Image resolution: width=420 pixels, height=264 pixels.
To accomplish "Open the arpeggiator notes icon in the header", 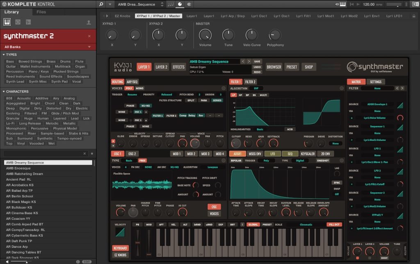I will (170, 4).
